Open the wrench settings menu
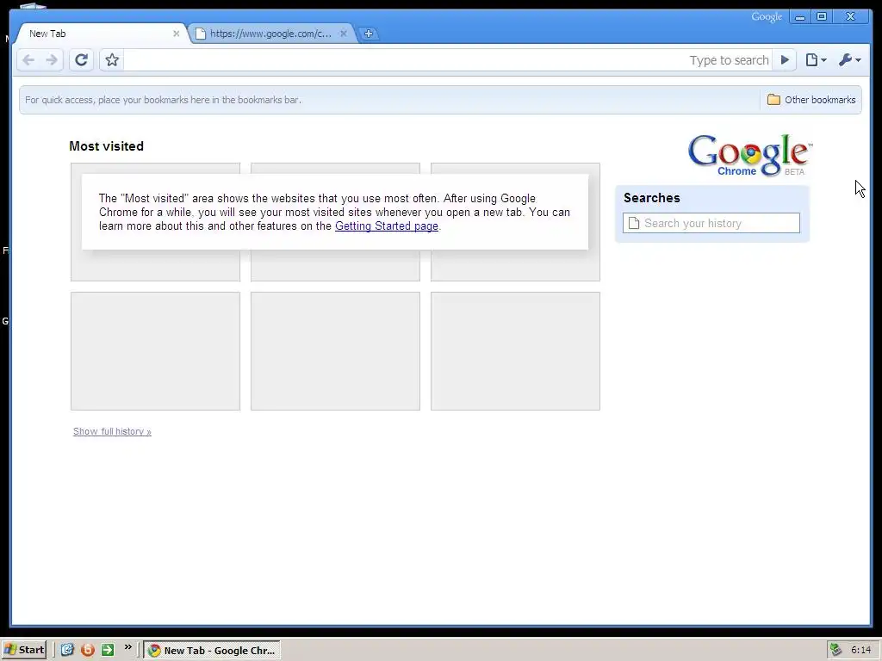The height and width of the screenshot is (661, 882). (x=849, y=60)
